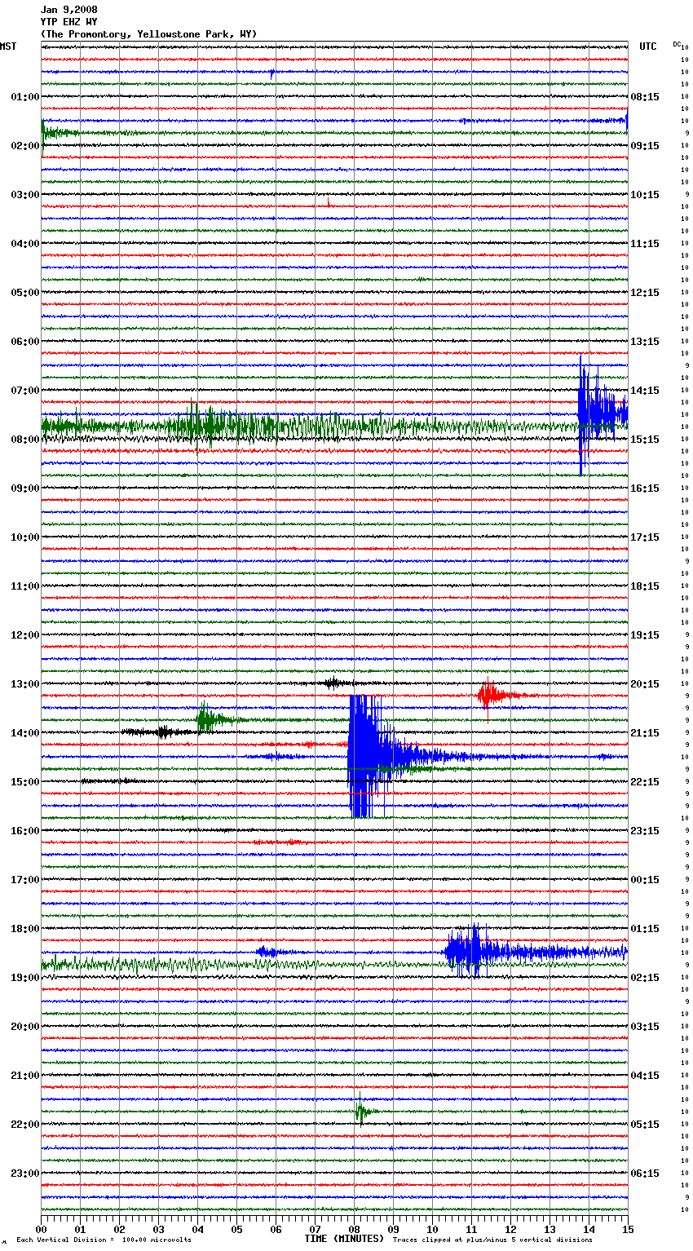The image size is (693, 1251).
Task: Select the 12:00 MST time label
Action: [25, 635]
